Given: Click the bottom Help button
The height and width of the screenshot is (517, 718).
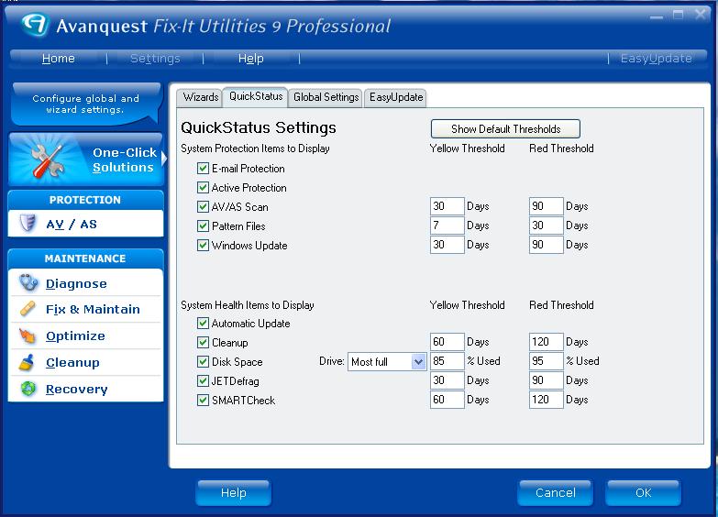Looking at the screenshot, I should pyautogui.click(x=234, y=493).
